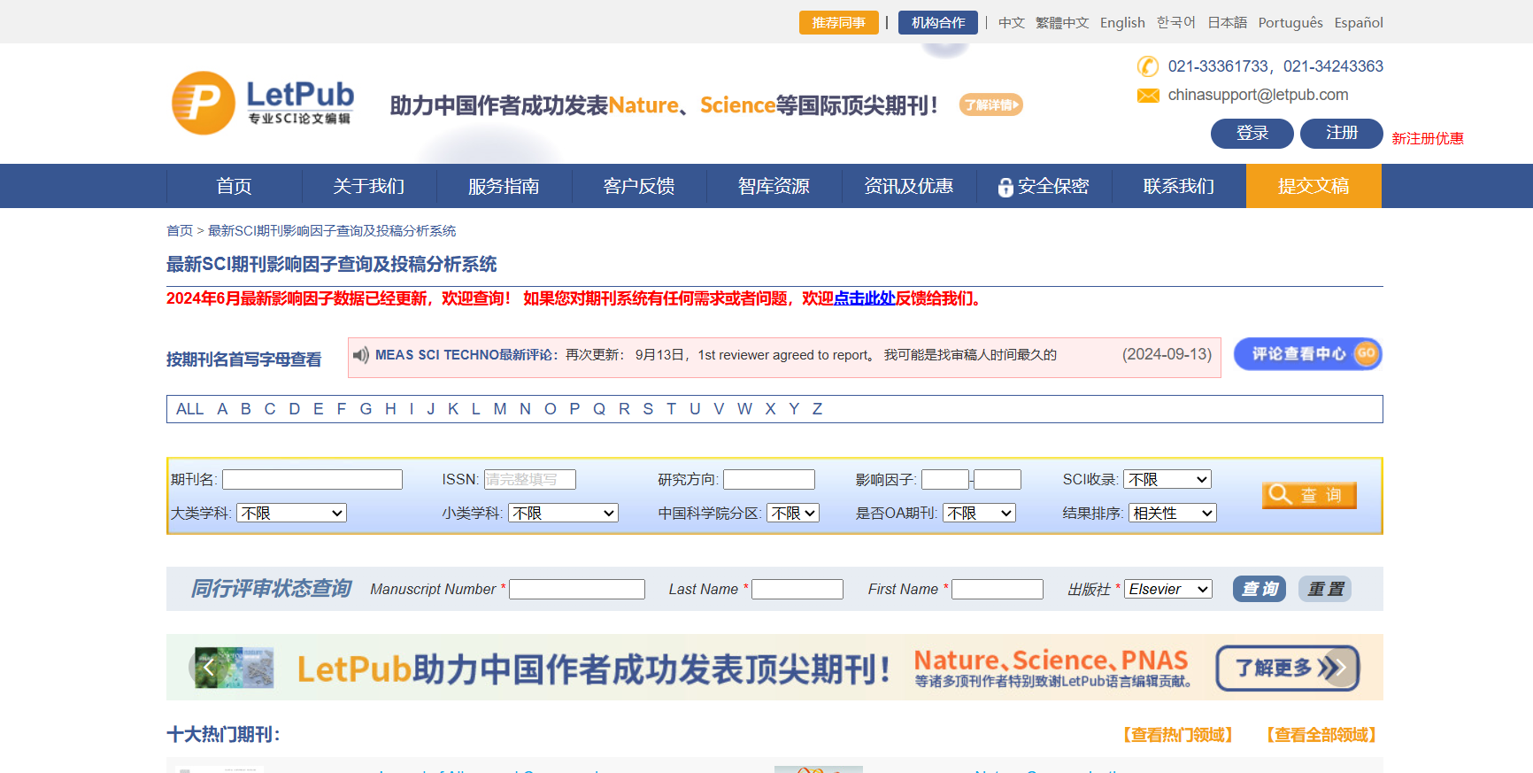Click the 提交文稿 tab

coord(1313,186)
